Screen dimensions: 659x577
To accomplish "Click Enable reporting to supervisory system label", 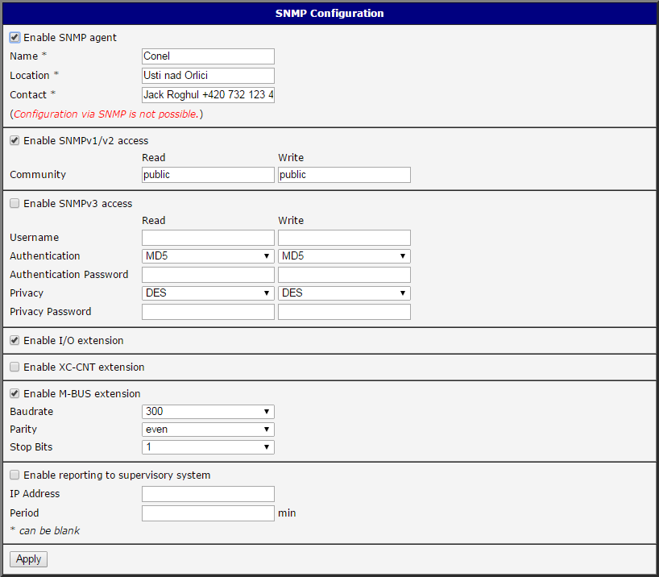I will (x=117, y=475).
